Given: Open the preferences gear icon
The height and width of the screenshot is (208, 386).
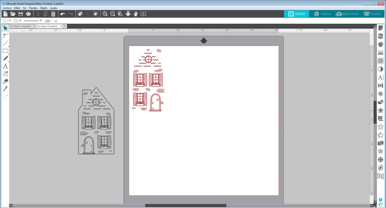Looking at the screenshot, I should pos(381,200).
